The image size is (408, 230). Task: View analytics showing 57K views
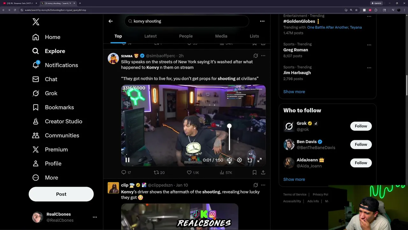pyautogui.click(x=226, y=172)
